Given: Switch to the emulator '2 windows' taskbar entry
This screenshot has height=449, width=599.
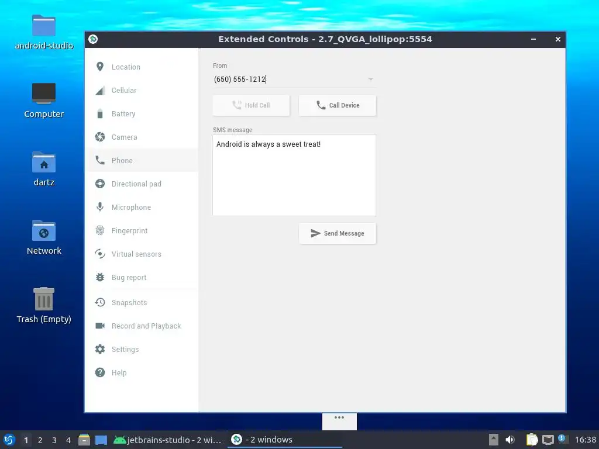Looking at the screenshot, I should click(x=285, y=440).
